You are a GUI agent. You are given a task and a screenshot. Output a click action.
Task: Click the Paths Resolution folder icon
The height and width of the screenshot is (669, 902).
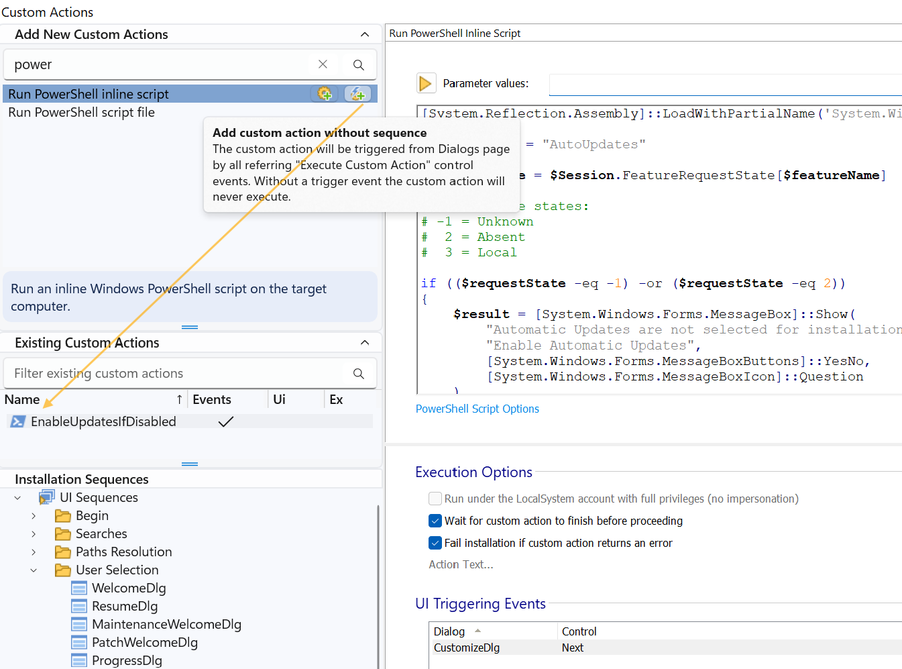tap(63, 552)
